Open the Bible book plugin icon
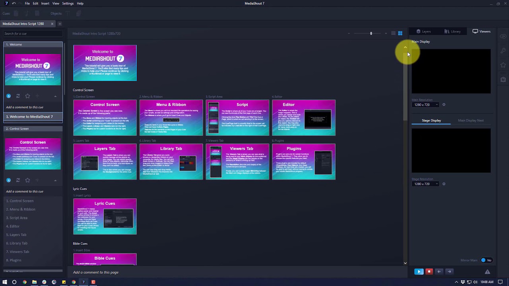The height and width of the screenshot is (286, 509). [x=503, y=79]
